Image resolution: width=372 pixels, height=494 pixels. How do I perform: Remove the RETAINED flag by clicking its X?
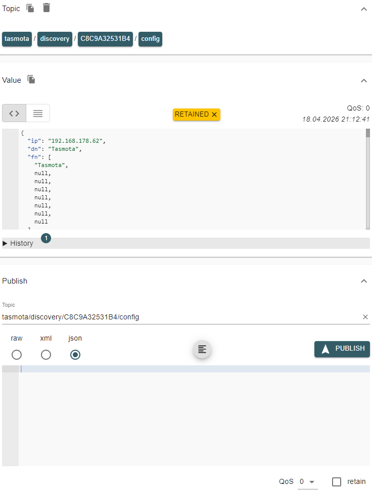coord(214,115)
